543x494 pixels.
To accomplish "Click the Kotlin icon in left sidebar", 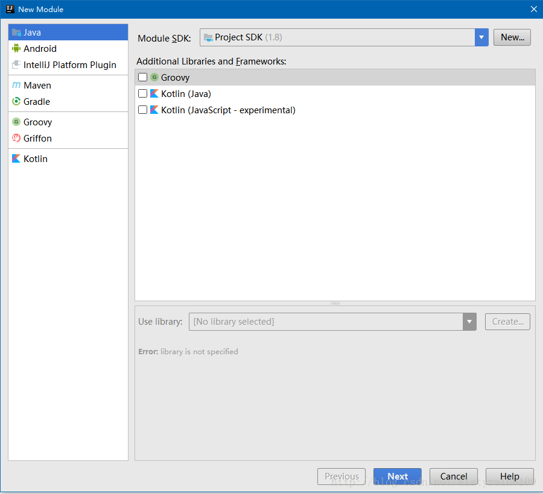I will coord(16,158).
